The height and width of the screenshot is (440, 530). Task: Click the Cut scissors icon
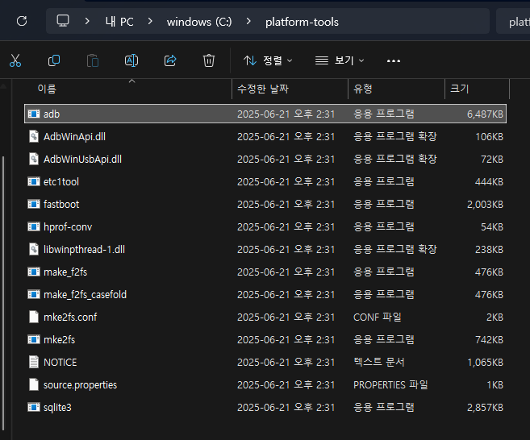tap(15, 60)
